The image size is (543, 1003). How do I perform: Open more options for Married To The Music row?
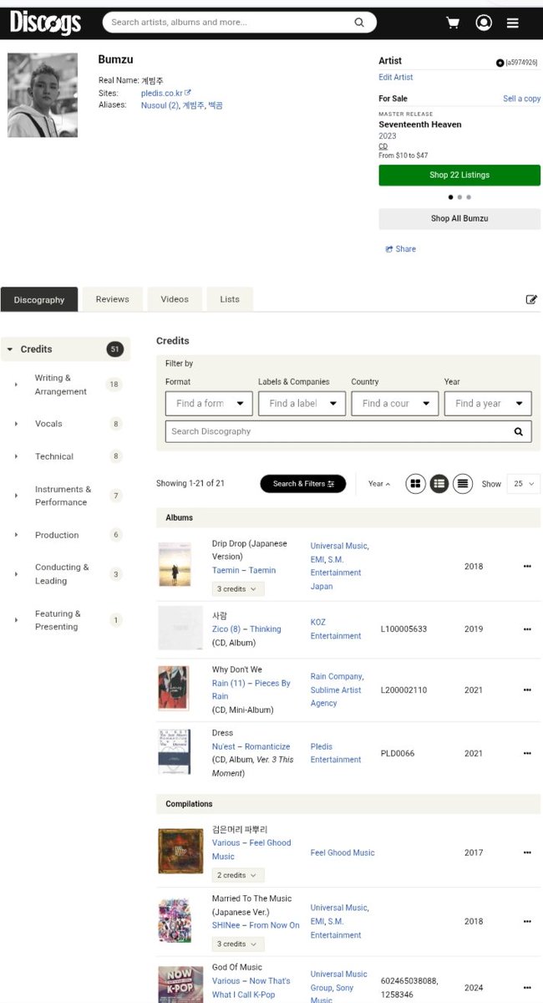point(527,921)
